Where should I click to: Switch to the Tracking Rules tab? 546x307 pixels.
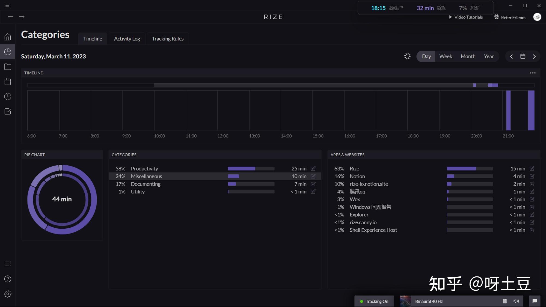168,39
